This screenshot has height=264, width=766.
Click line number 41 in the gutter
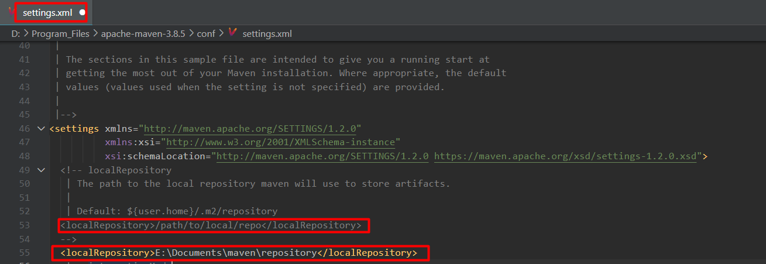point(24,59)
